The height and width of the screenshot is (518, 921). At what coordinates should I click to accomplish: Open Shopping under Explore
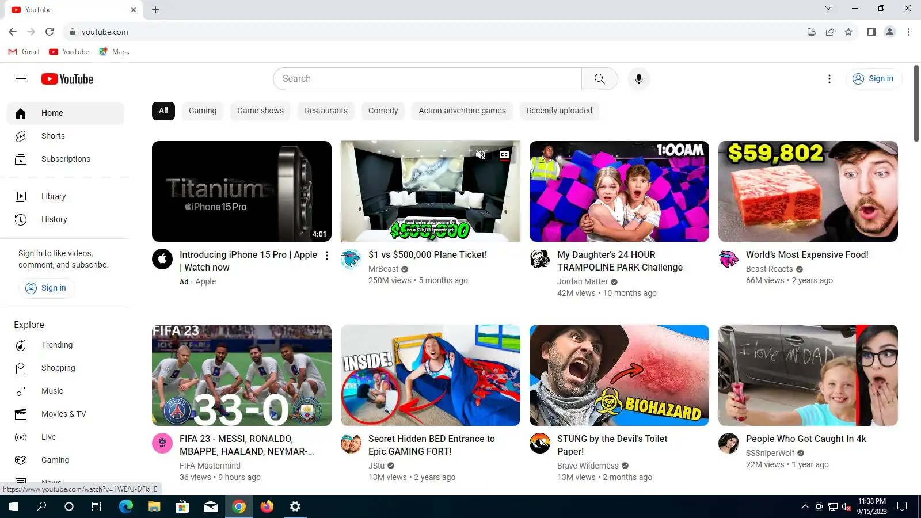66,368
